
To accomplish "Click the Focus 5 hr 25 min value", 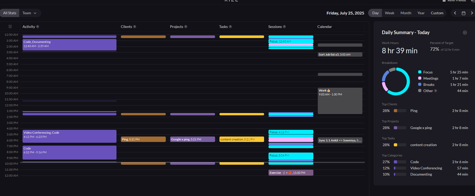I will 459,72.
